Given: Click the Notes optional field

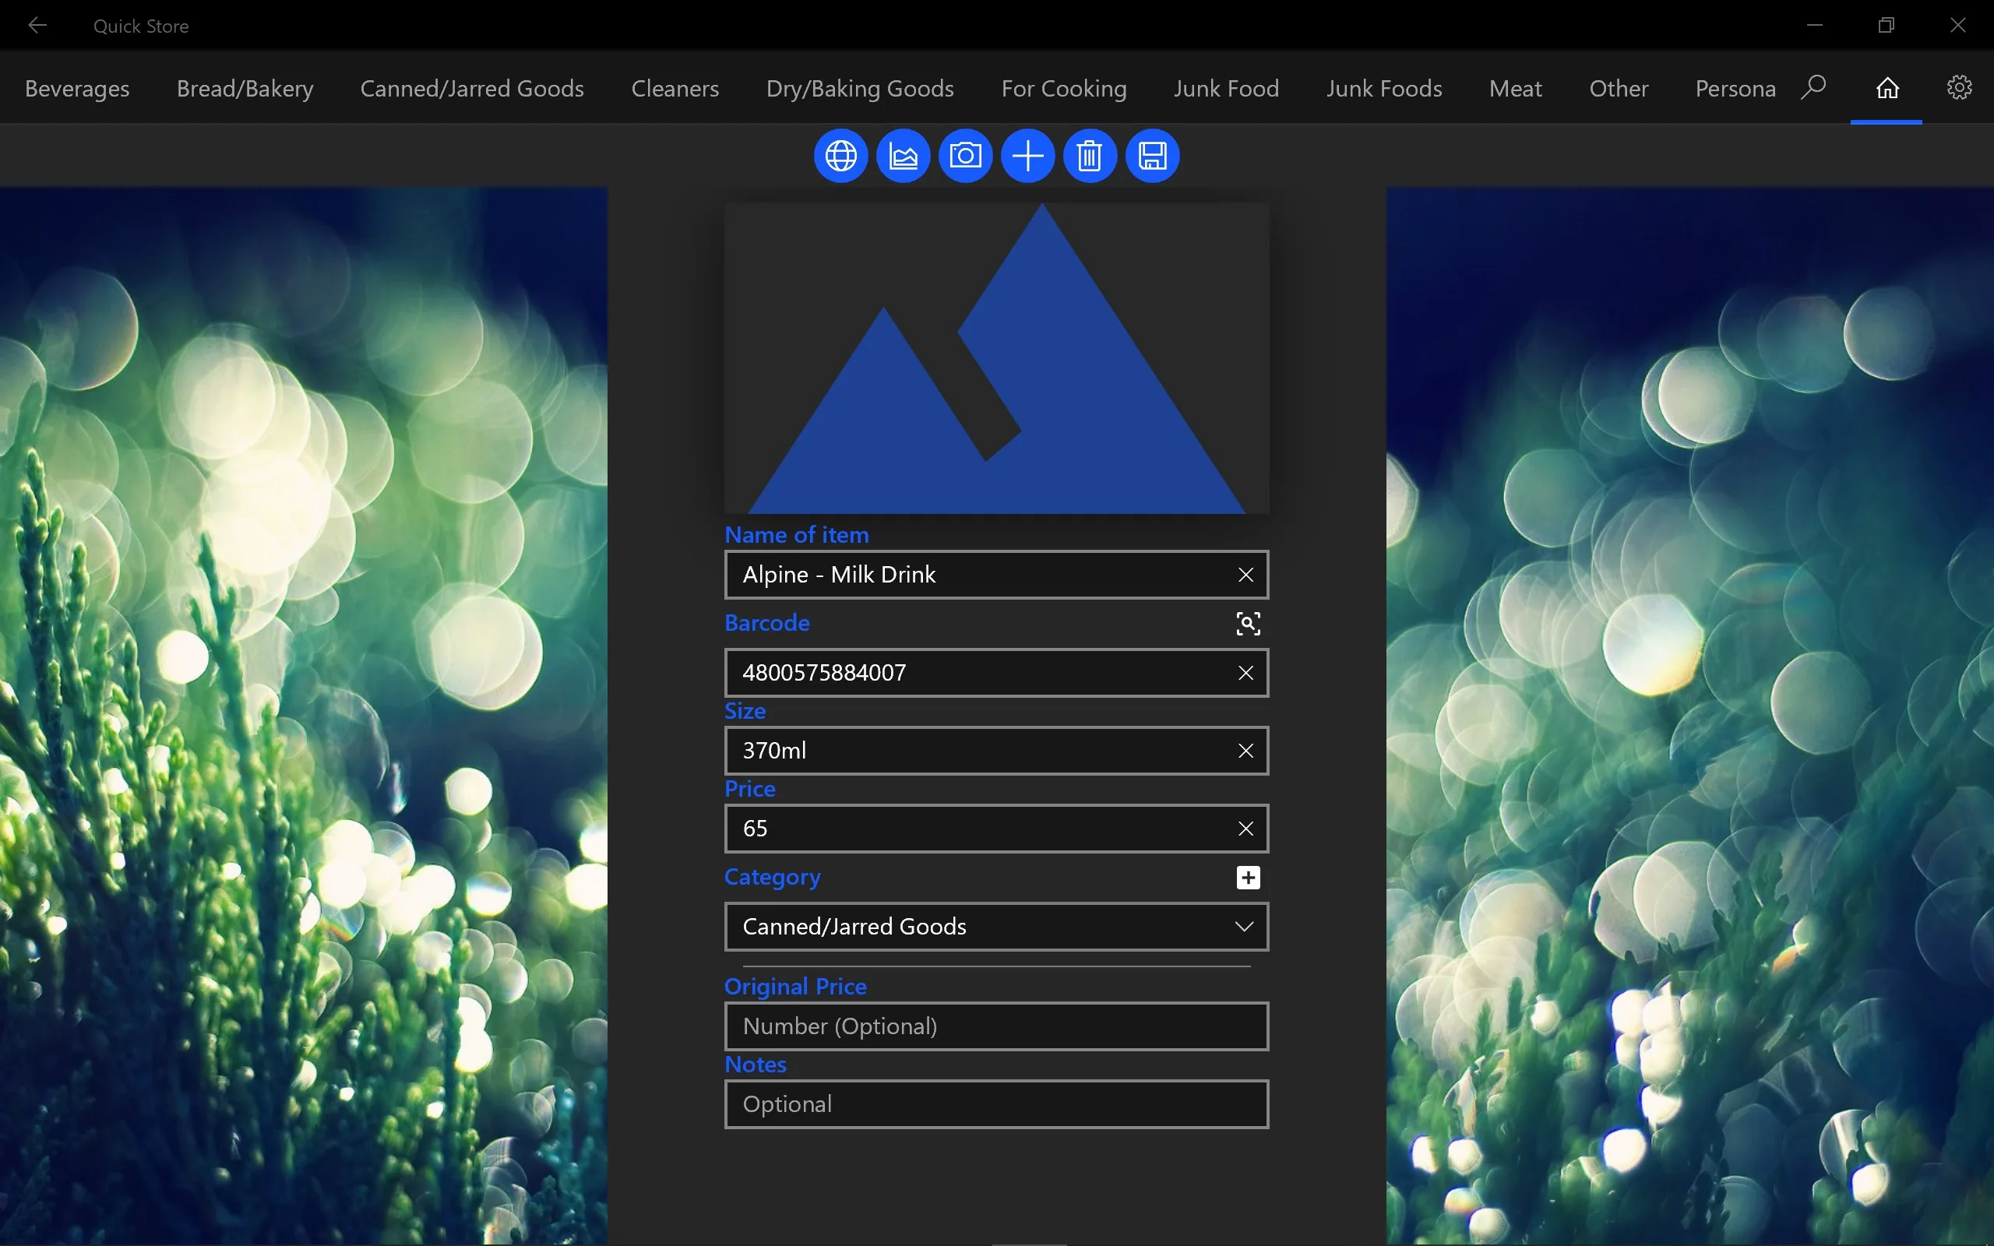Looking at the screenshot, I should (996, 1104).
